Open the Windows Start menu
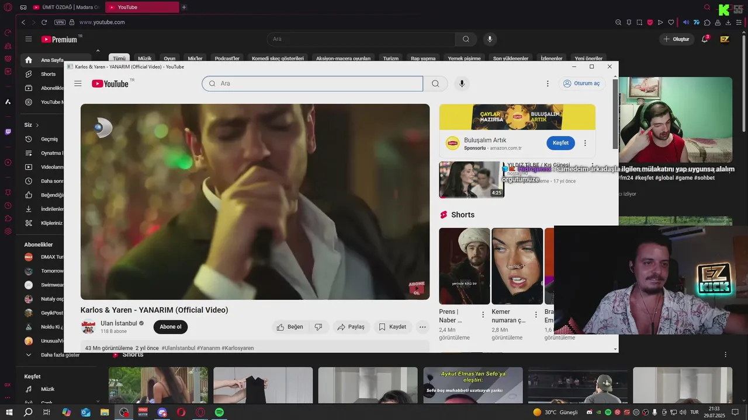The image size is (748, 420). coord(9,412)
